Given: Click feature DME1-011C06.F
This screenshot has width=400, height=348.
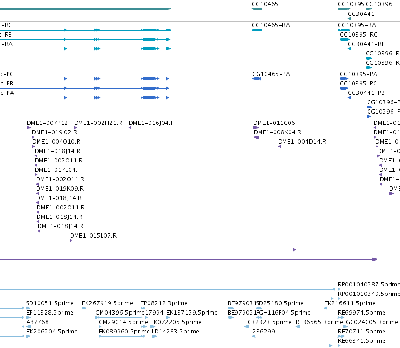Looking at the screenshot, I should tap(276, 123).
